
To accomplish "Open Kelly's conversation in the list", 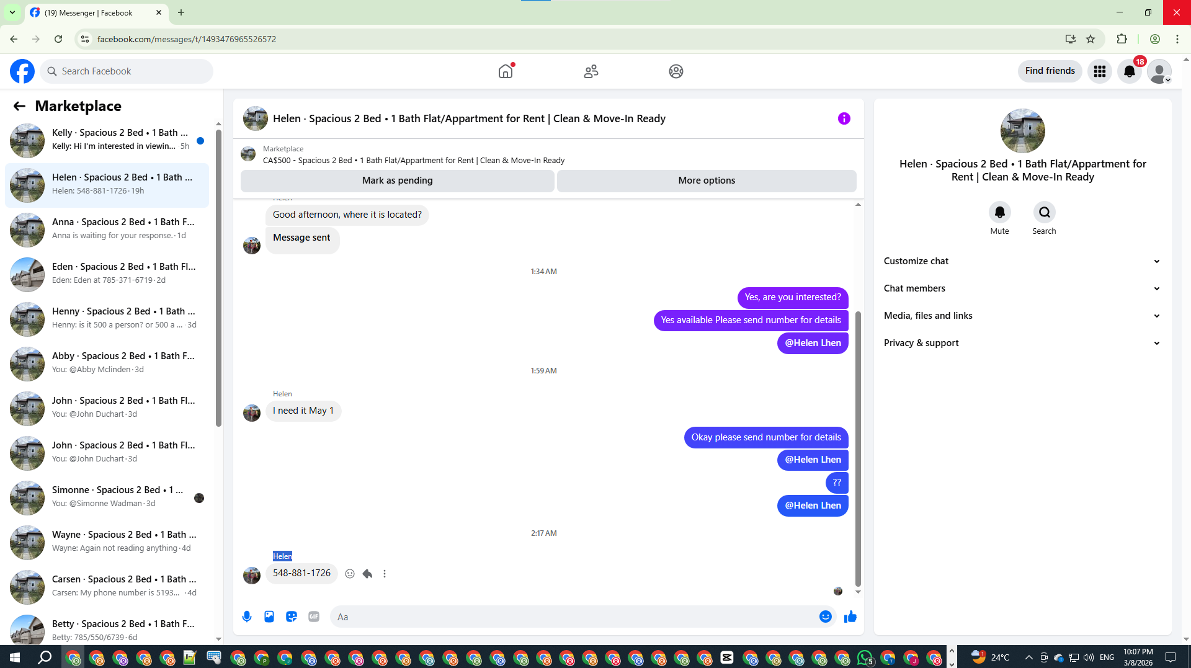I will click(107, 140).
